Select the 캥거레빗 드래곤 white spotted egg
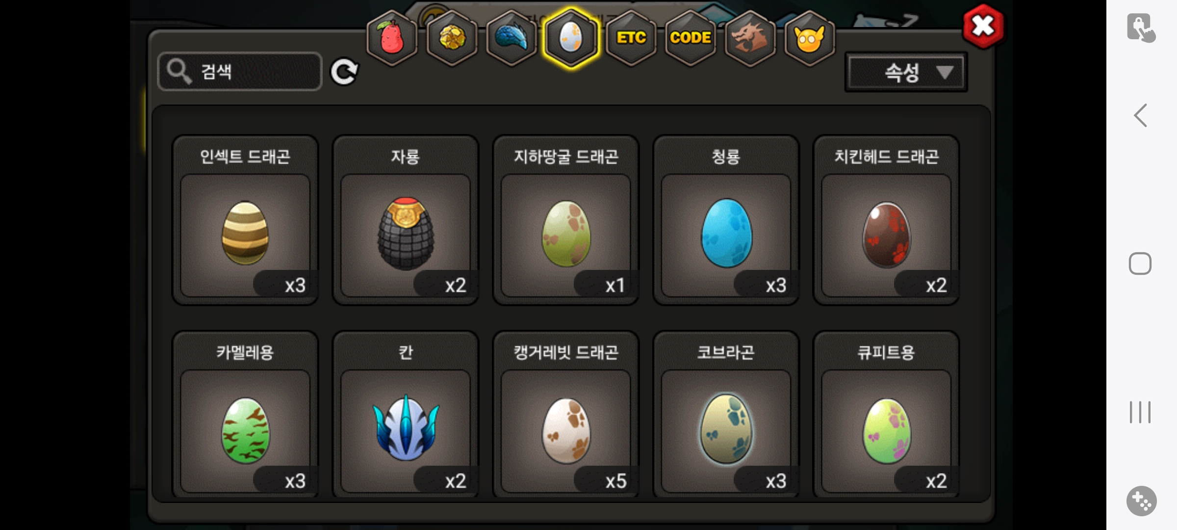The image size is (1177, 530). coord(566,415)
